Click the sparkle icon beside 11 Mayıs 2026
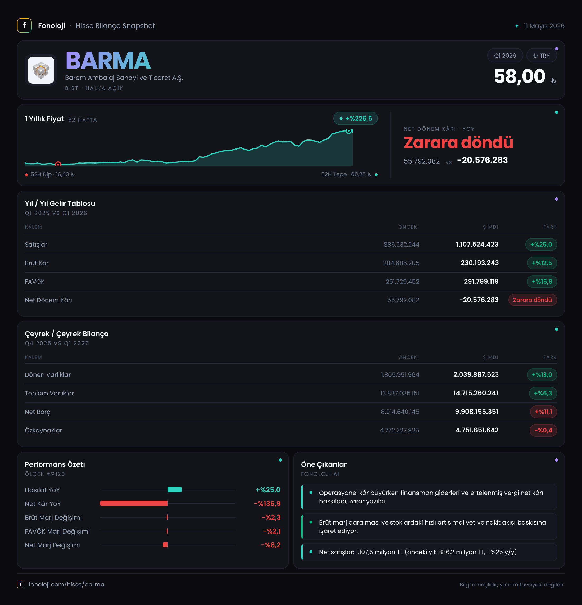582x605 pixels. coord(517,26)
